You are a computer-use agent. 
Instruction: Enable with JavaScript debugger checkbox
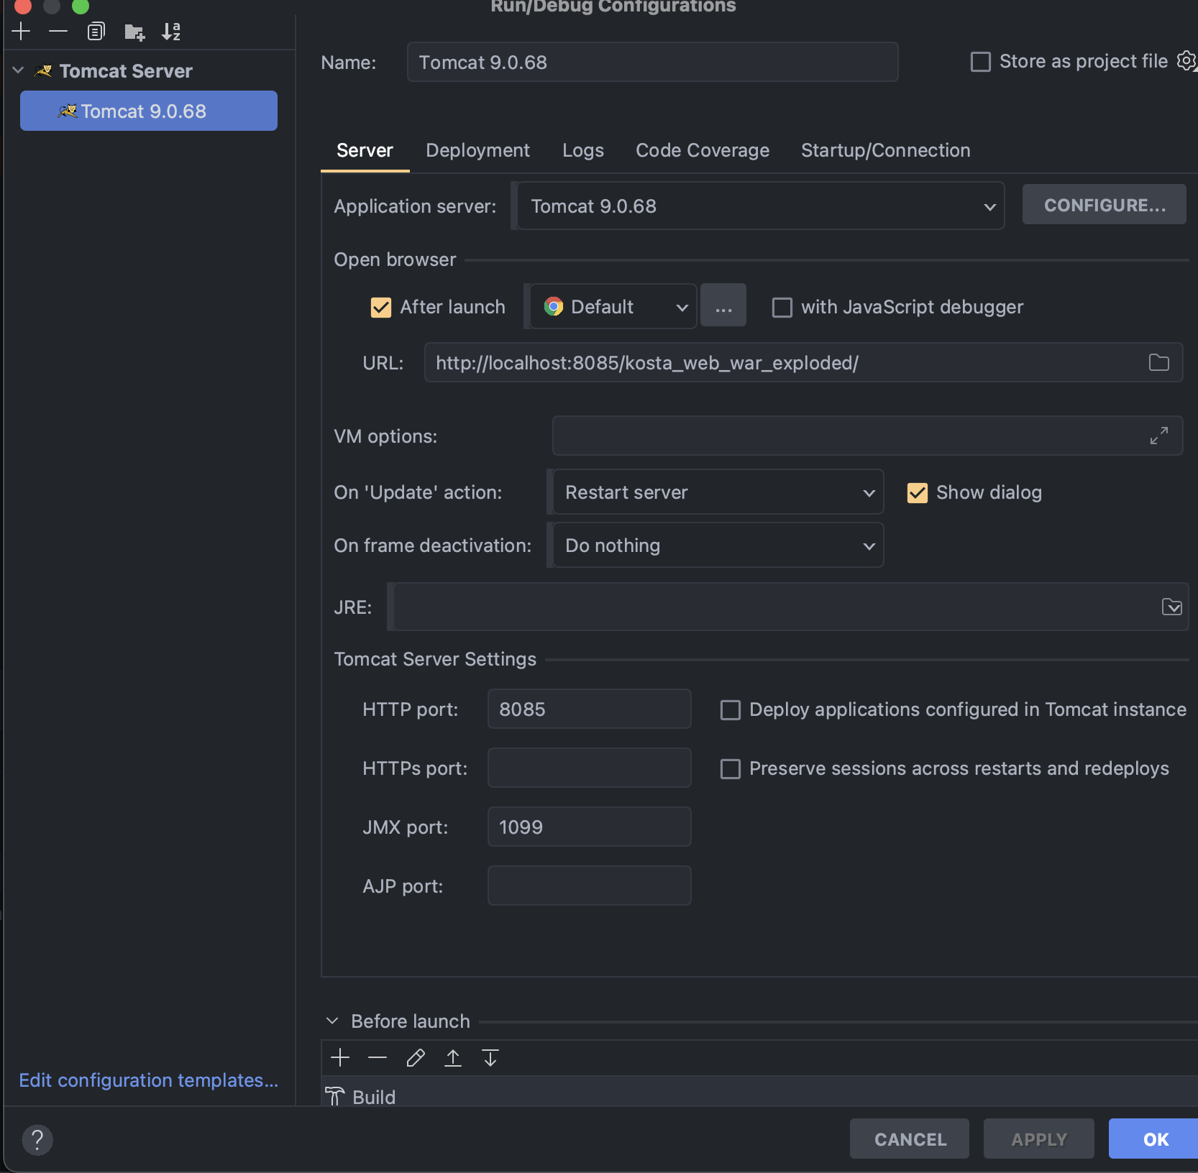point(782,307)
